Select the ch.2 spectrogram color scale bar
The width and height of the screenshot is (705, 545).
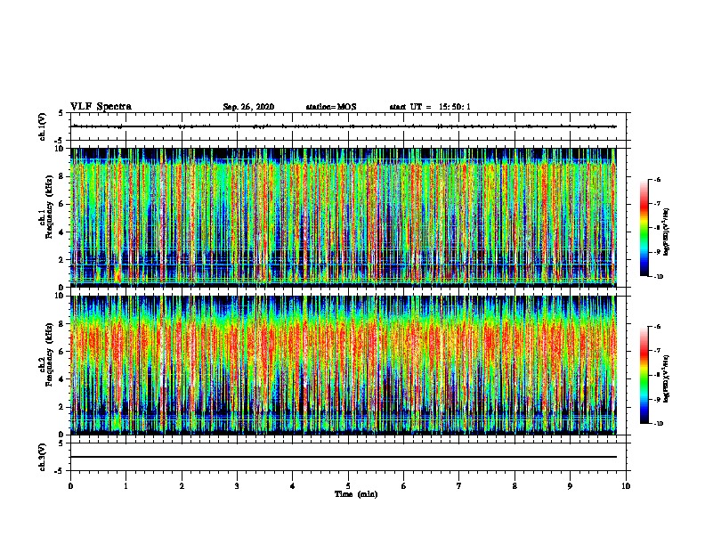pos(644,375)
